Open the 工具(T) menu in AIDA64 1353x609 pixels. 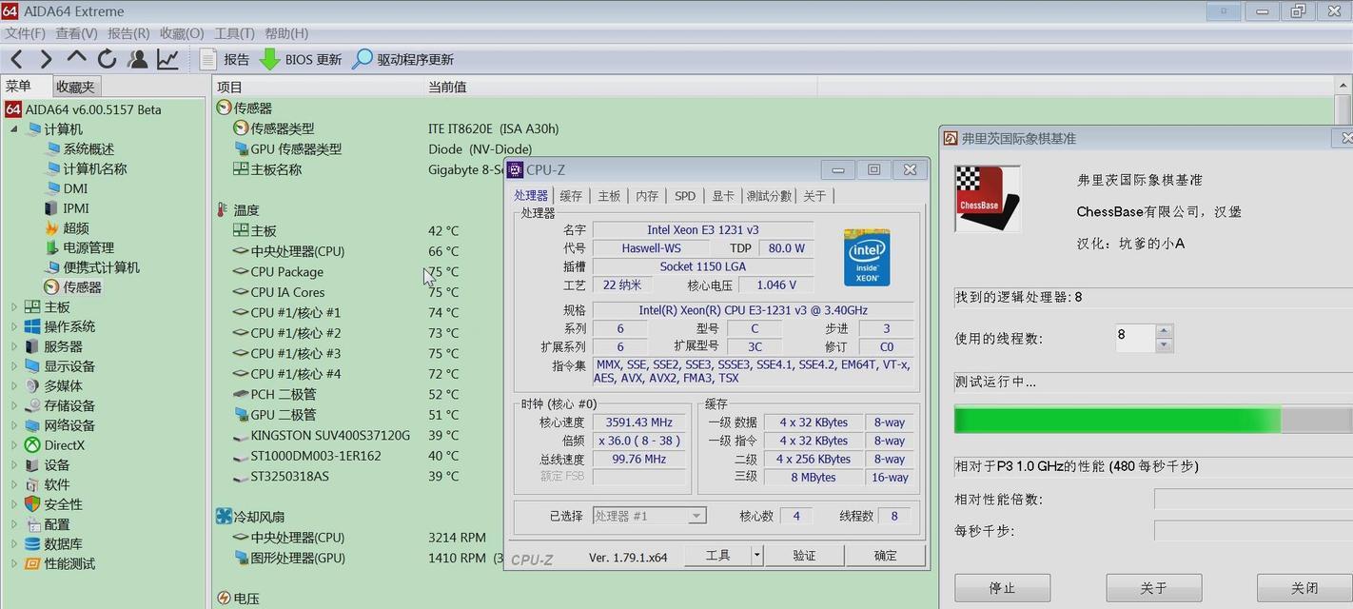click(234, 33)
